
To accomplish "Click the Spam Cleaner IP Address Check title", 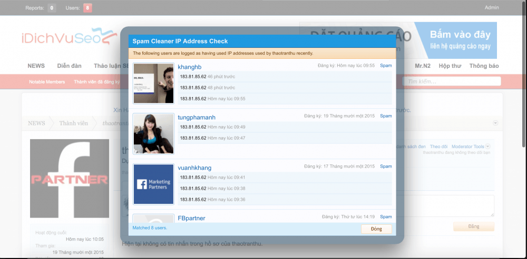I will [180, 41].
